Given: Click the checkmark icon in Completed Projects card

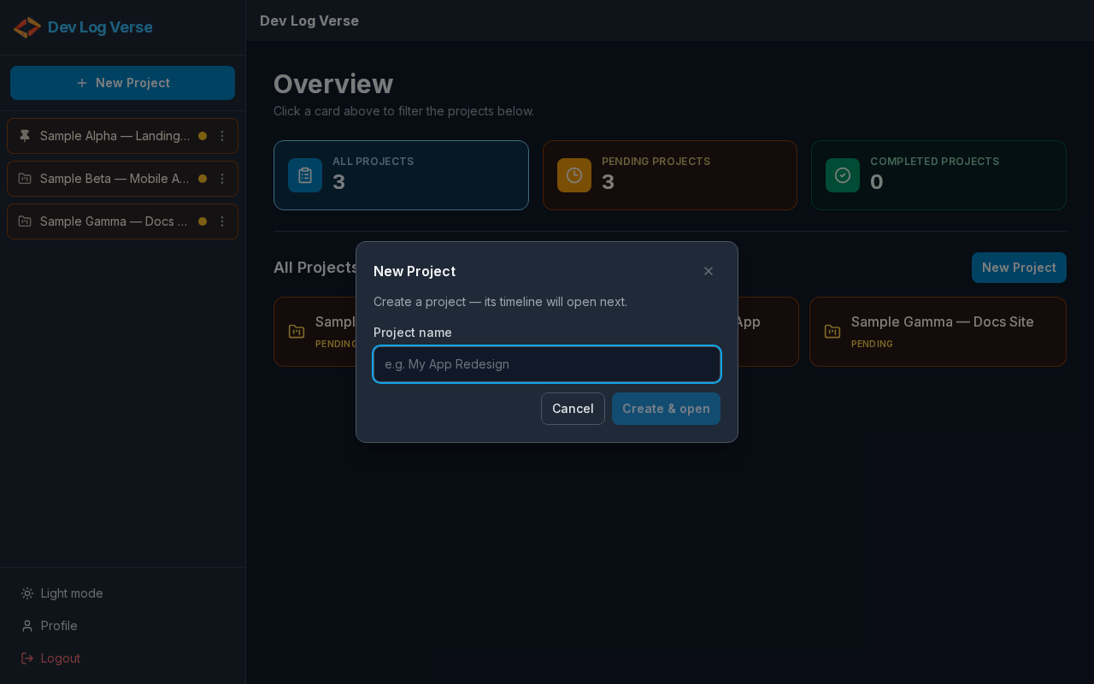Looking at the screenshot, I should coord(843,175).
